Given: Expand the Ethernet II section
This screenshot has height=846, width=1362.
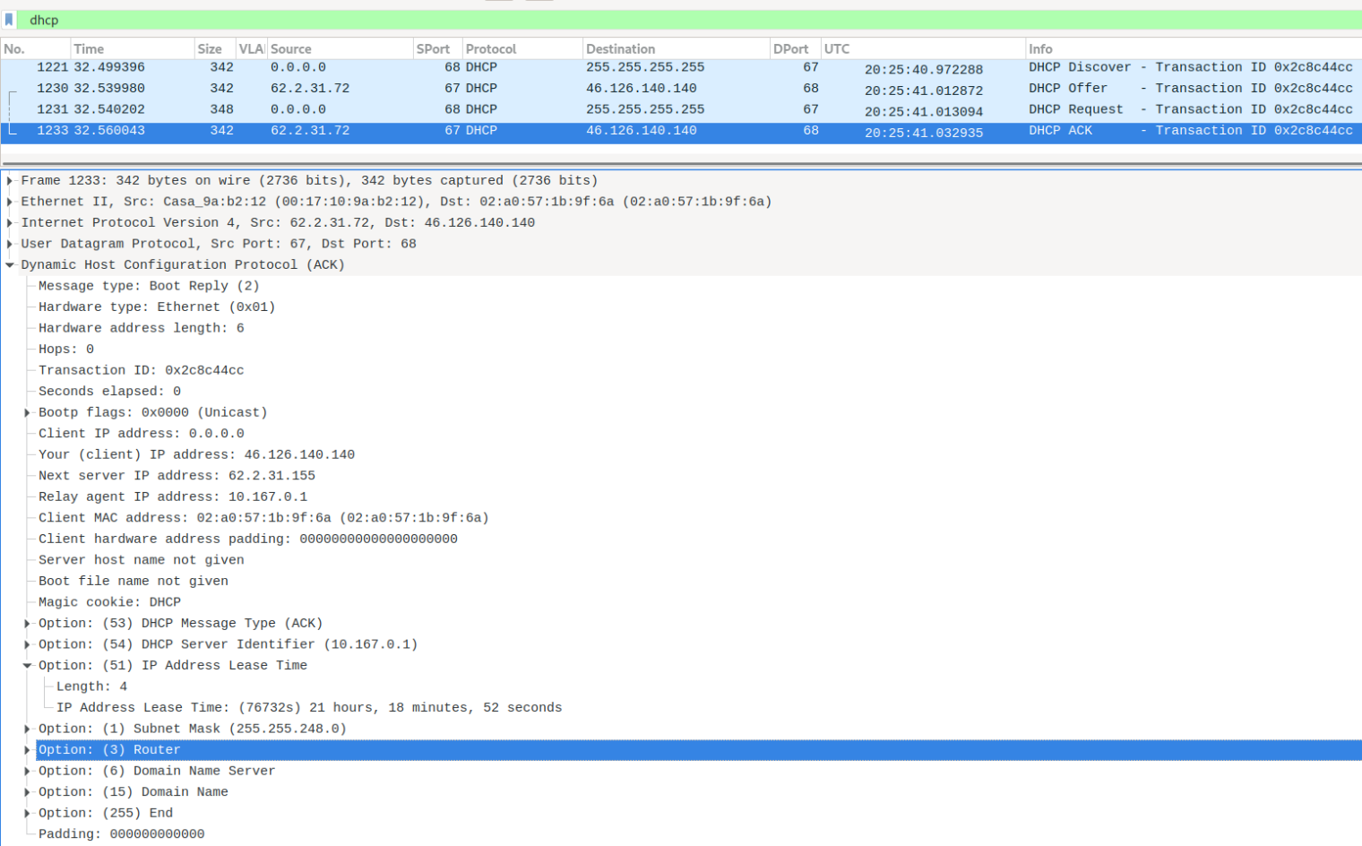Looking at the screenshot, I should click(x=10, y=202).
